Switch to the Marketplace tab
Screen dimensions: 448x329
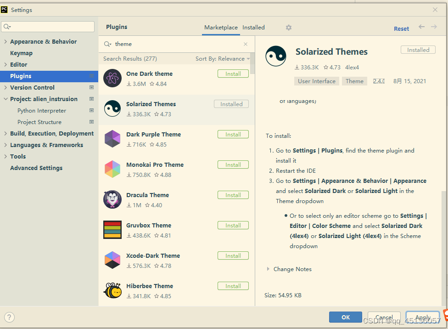[221, 28]
